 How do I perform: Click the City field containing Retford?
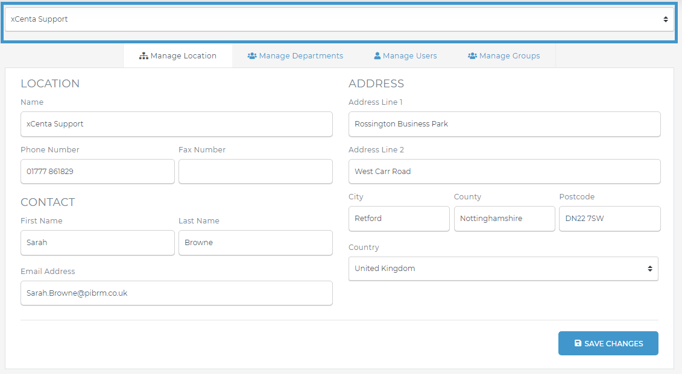pyautogui.click(x=399, y=219)
